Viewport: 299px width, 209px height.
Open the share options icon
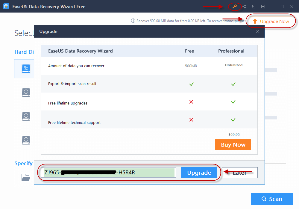(x=244, y=6)
